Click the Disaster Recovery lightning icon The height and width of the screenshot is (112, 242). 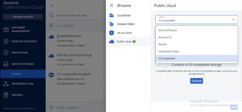pyautogui.click(x=6, y=41)
